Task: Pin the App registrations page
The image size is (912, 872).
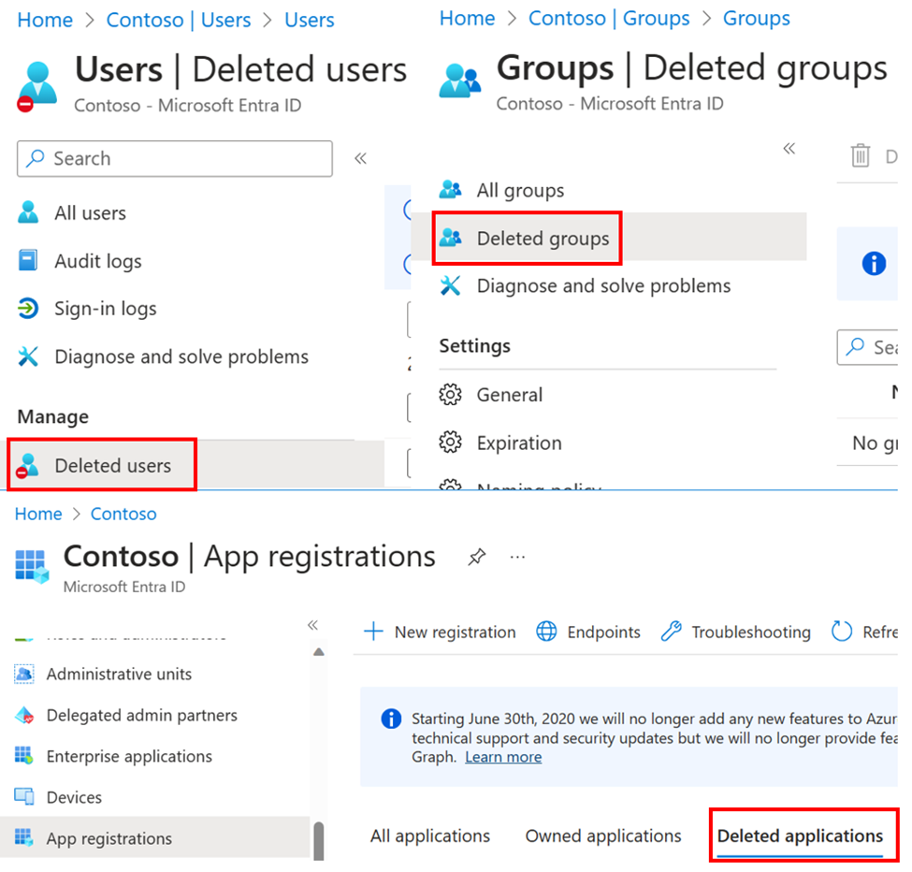Action: 476,557
